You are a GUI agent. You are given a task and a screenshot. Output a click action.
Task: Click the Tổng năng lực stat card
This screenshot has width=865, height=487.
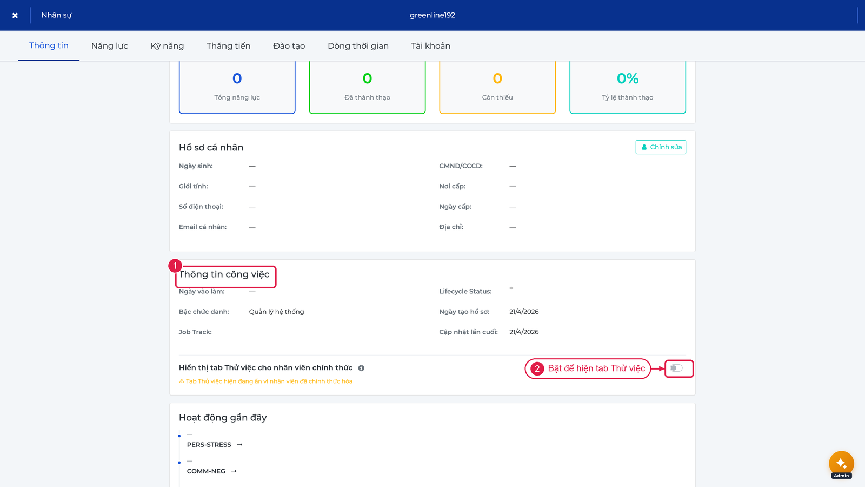click(x=237, y=87)
